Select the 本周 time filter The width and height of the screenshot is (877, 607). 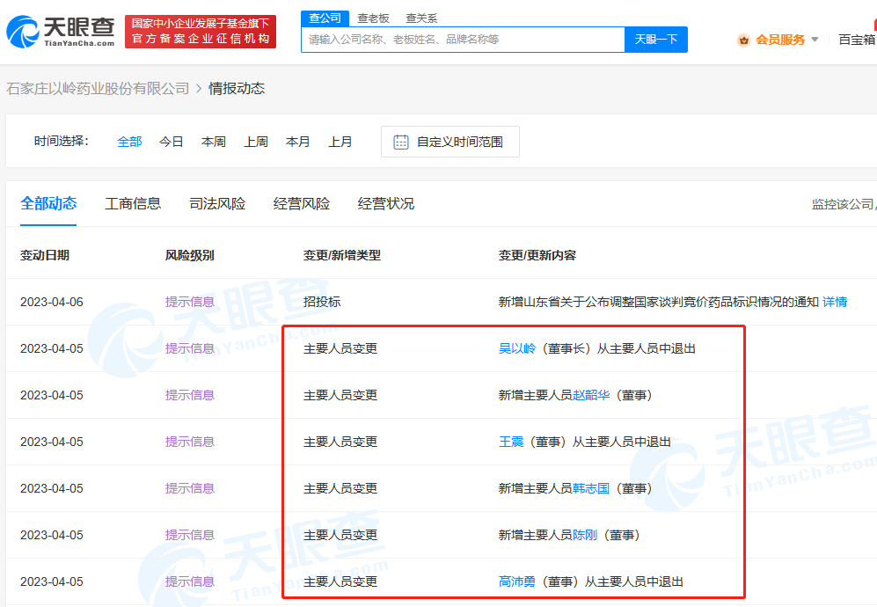(214, 143)
